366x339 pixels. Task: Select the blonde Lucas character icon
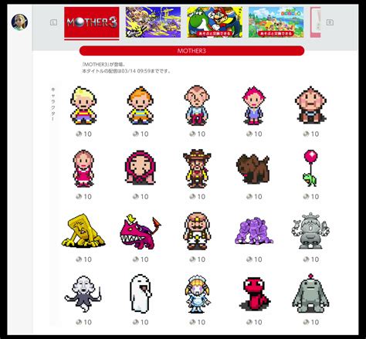[83, 106]
